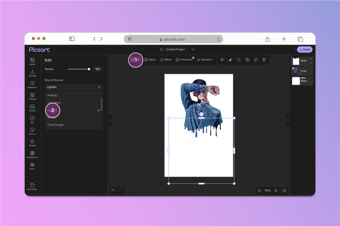Collapse the Edit panel with the left chevron
The width and height of the screenshot is (340, 226).
pos(109,120)
